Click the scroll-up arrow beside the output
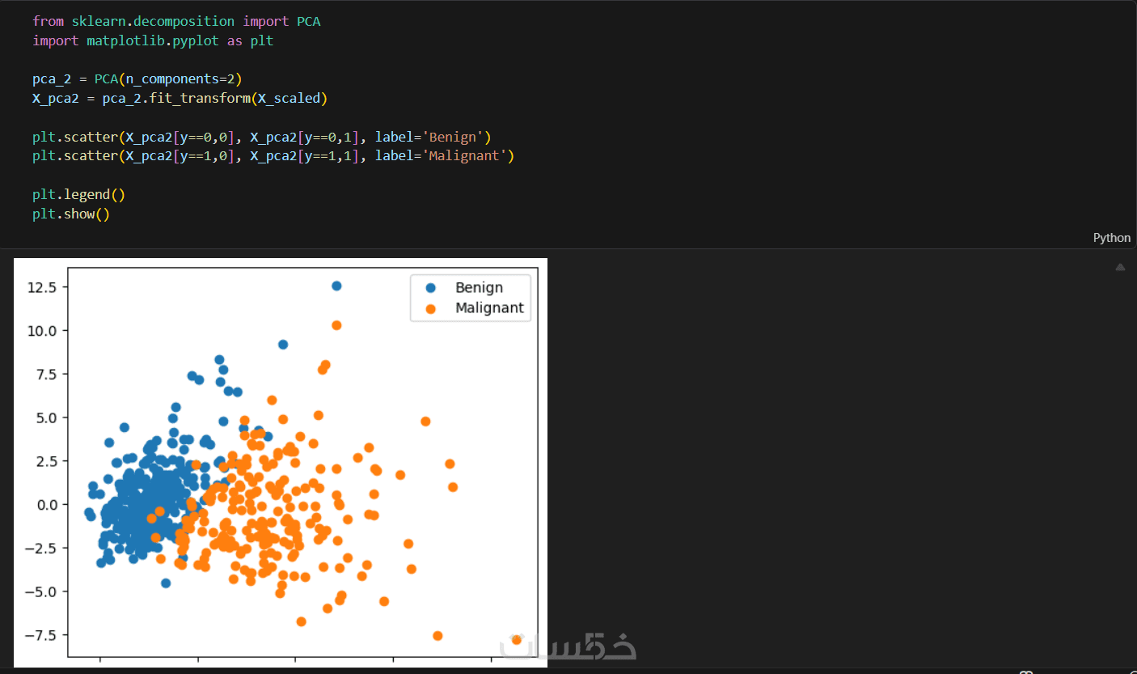The width and height of the screenshot is (1137, 674). pyautogui.click(x=1120, y=267)
